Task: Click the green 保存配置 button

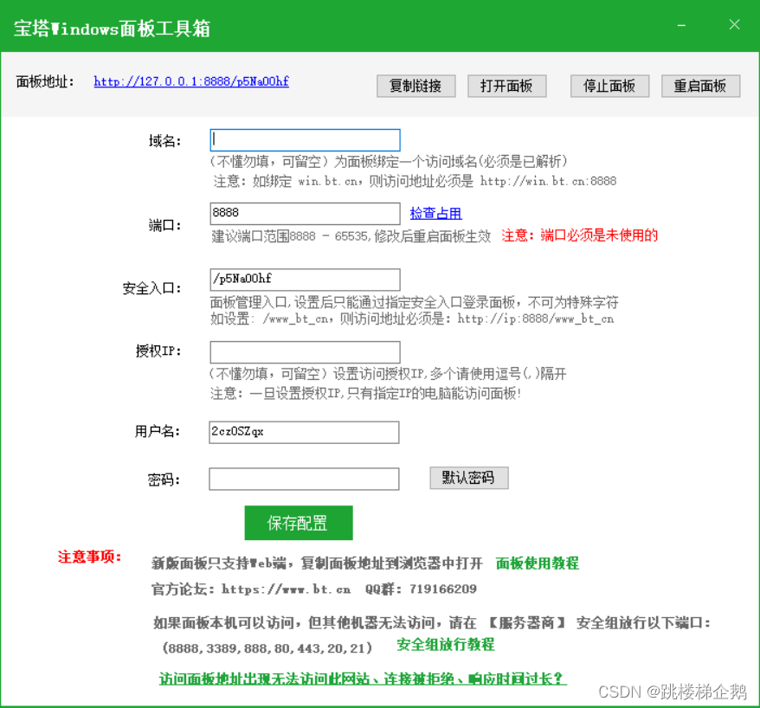Action: coord(298,523)
